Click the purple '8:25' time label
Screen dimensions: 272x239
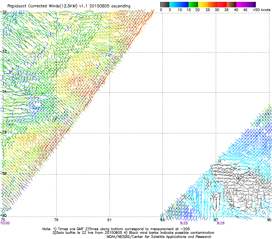184,223
